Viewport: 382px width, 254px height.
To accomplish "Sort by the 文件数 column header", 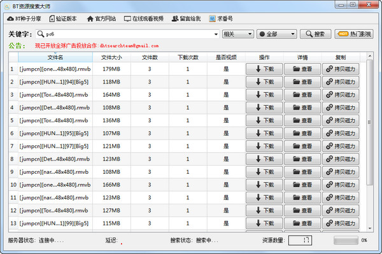I will tap(150, 57).
